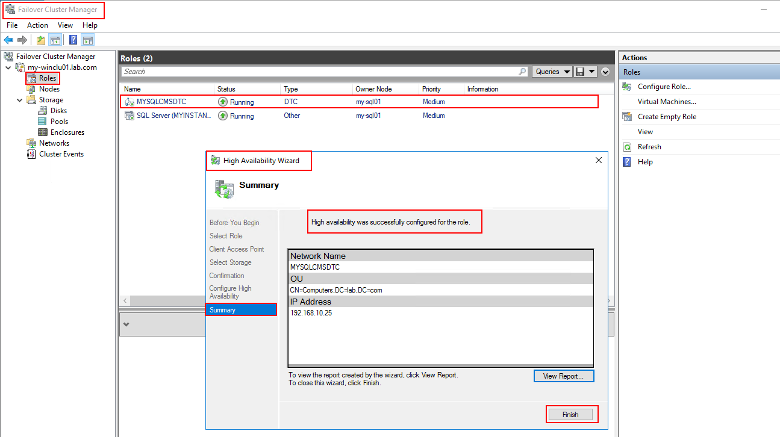This screenshot has width=780, height=437.
Task: Open Enclosures under Storage
Action: [x=67, y=132]
